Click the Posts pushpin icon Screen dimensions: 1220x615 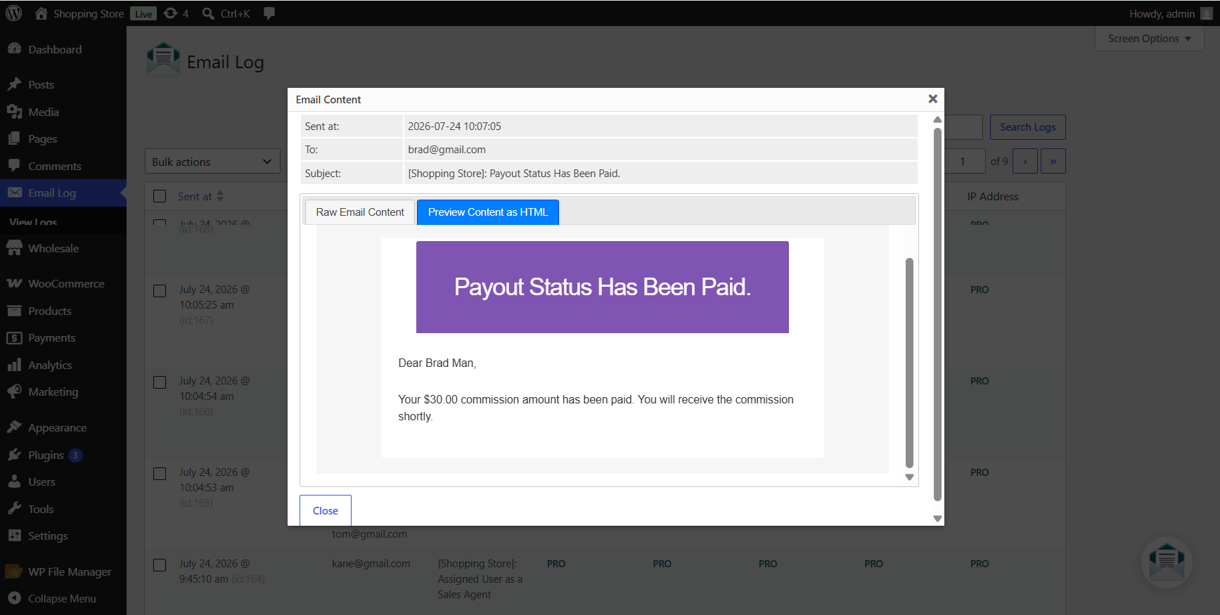[14, 84]
